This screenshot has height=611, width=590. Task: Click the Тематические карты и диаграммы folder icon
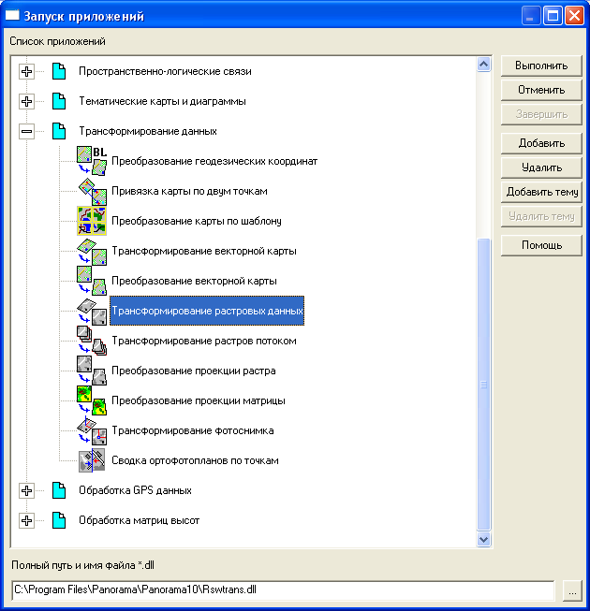[x=59, y=101]
